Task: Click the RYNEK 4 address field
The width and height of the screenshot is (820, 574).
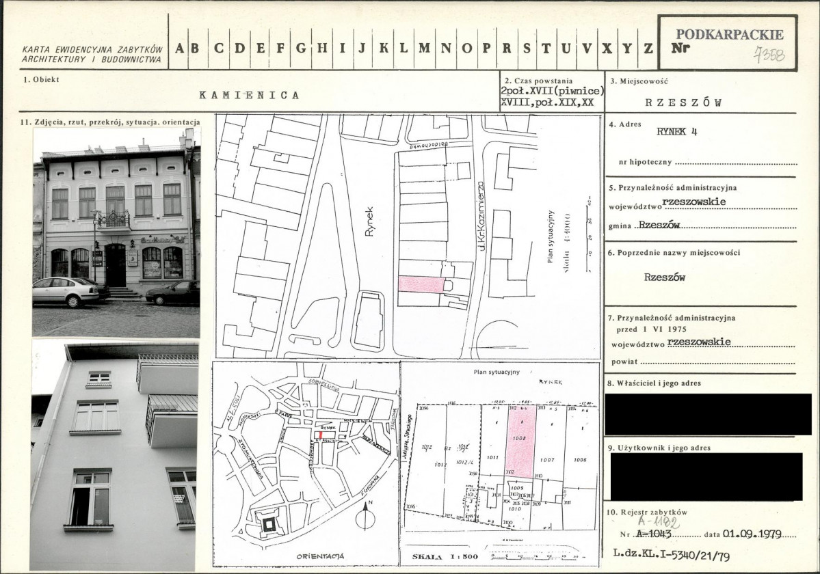Action: coord(676,132)
